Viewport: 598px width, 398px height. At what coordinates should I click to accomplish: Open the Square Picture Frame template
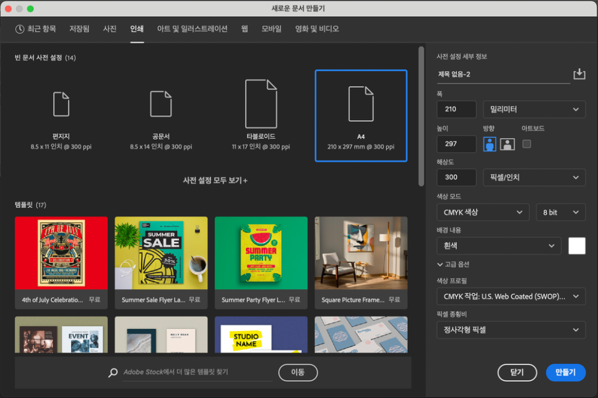361,262
